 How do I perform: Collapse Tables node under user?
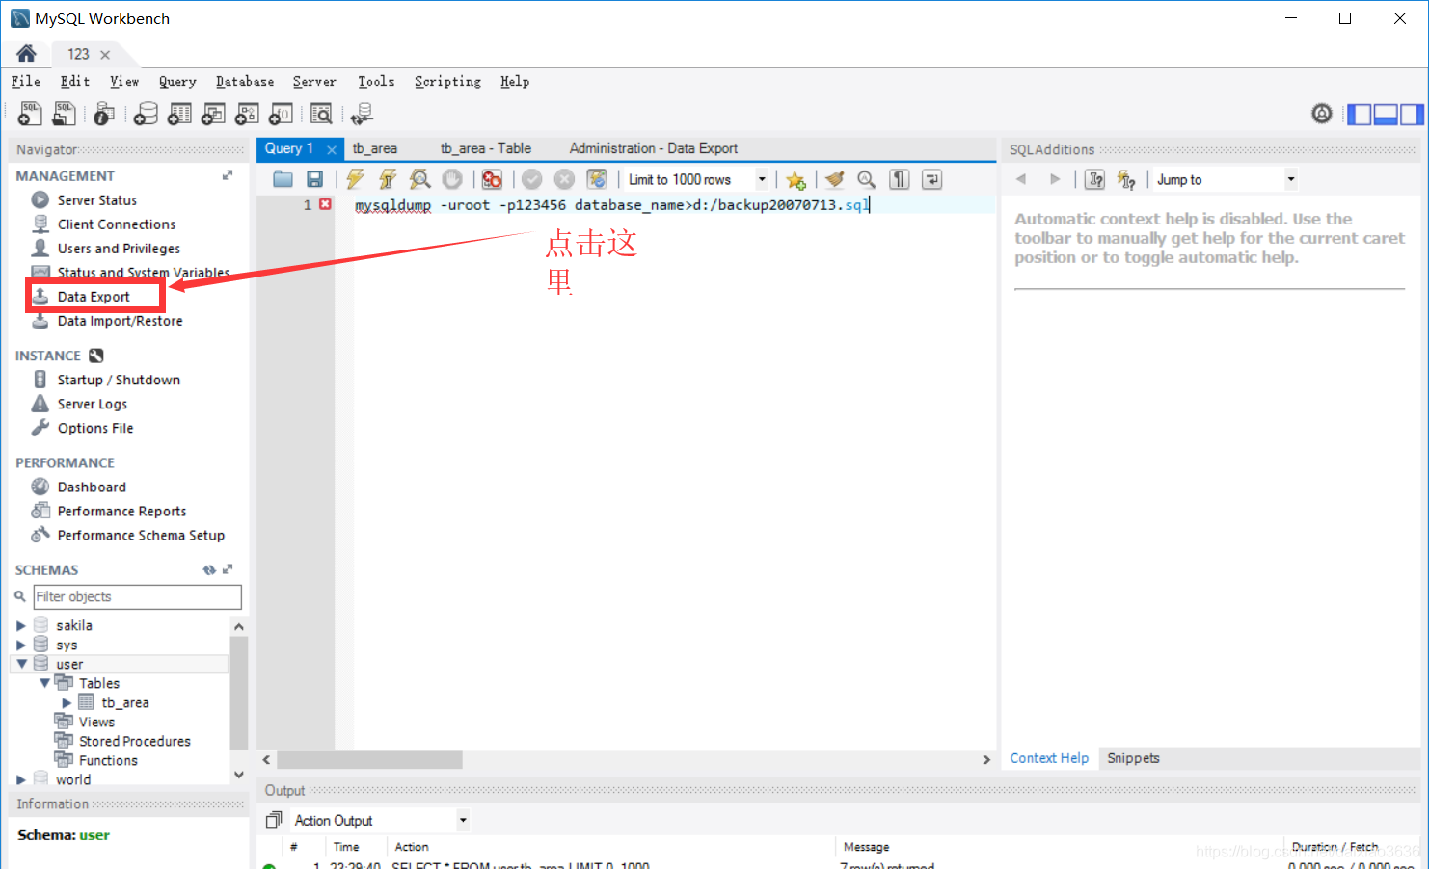(x=44, y=683)
